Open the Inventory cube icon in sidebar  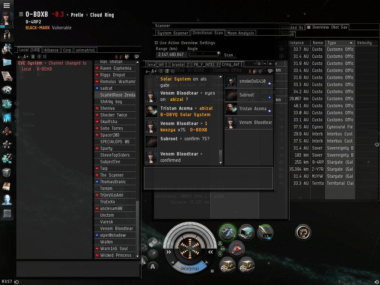pyautogui.click(x=7, y=173)
